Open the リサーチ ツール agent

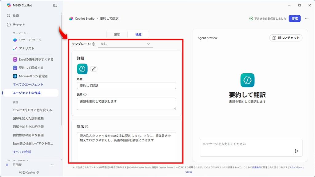pos(30,40)
